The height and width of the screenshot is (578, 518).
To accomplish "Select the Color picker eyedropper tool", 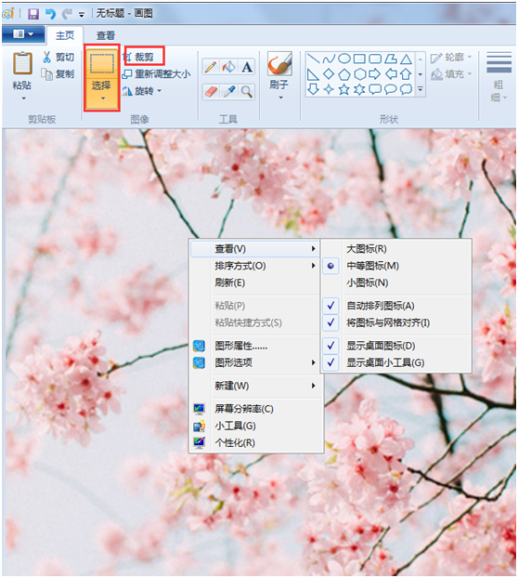I will pos(228,91).
